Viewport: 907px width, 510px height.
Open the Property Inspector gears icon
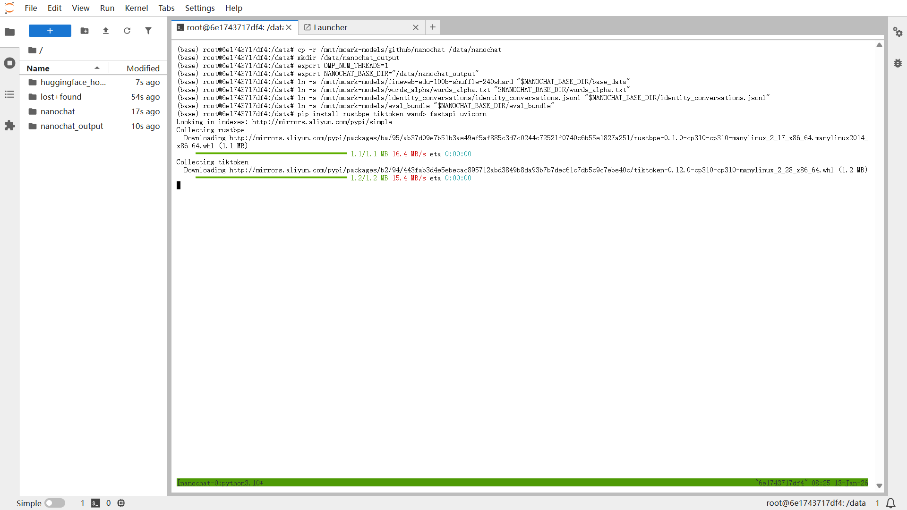point(898,32)
